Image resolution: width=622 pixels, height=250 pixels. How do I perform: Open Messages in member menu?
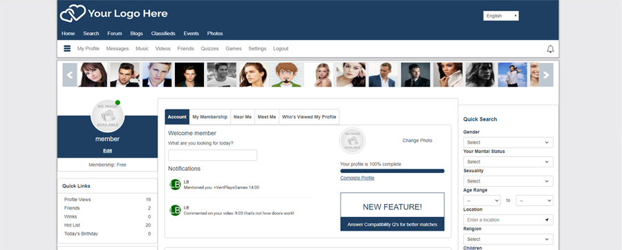pos(117,49)
